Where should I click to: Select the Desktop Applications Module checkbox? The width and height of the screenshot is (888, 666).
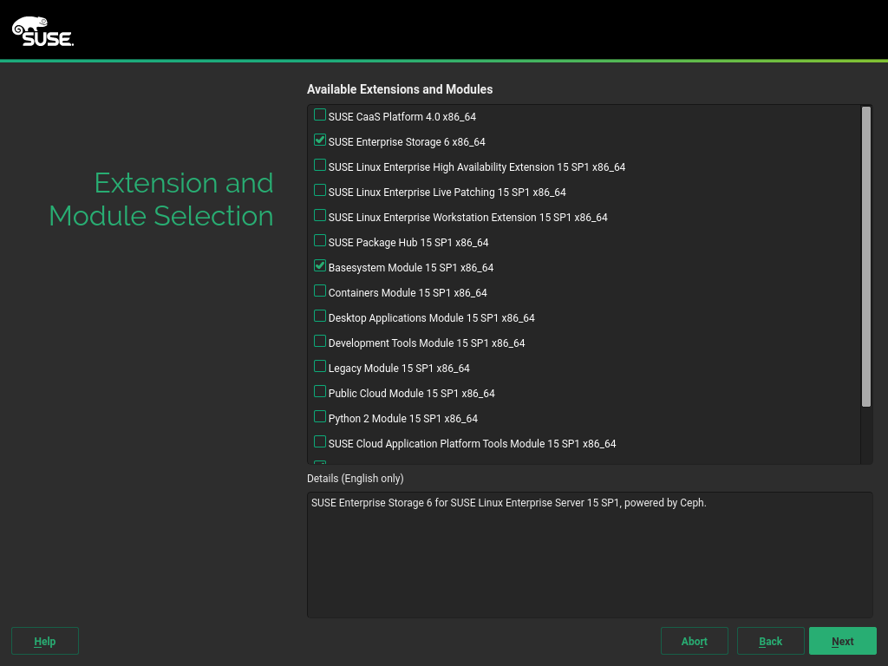coord(320,317)
